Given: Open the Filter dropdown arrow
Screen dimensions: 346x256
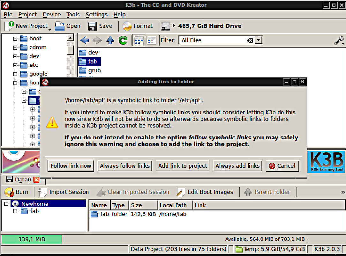Looking at the screenshot, I should pos(259,40).
